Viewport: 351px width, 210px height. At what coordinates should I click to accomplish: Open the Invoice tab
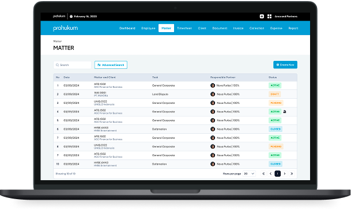(238, 28)
